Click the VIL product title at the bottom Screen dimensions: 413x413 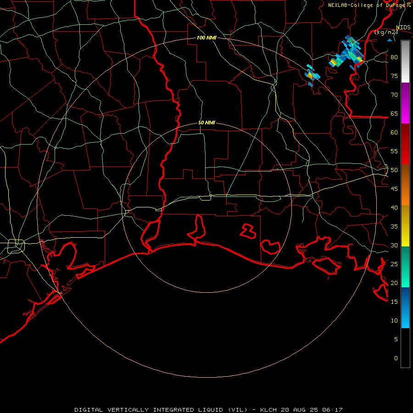(208, 410)
